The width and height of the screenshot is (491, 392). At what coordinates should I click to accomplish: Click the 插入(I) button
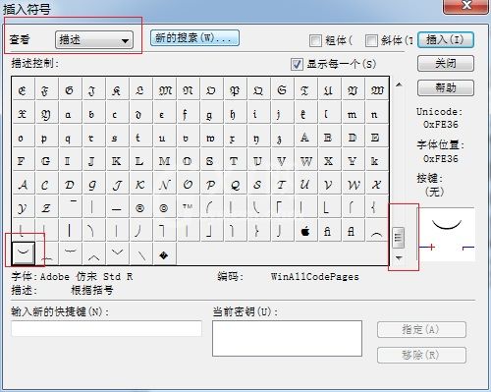pyautogui.click(x=446, y=40)
